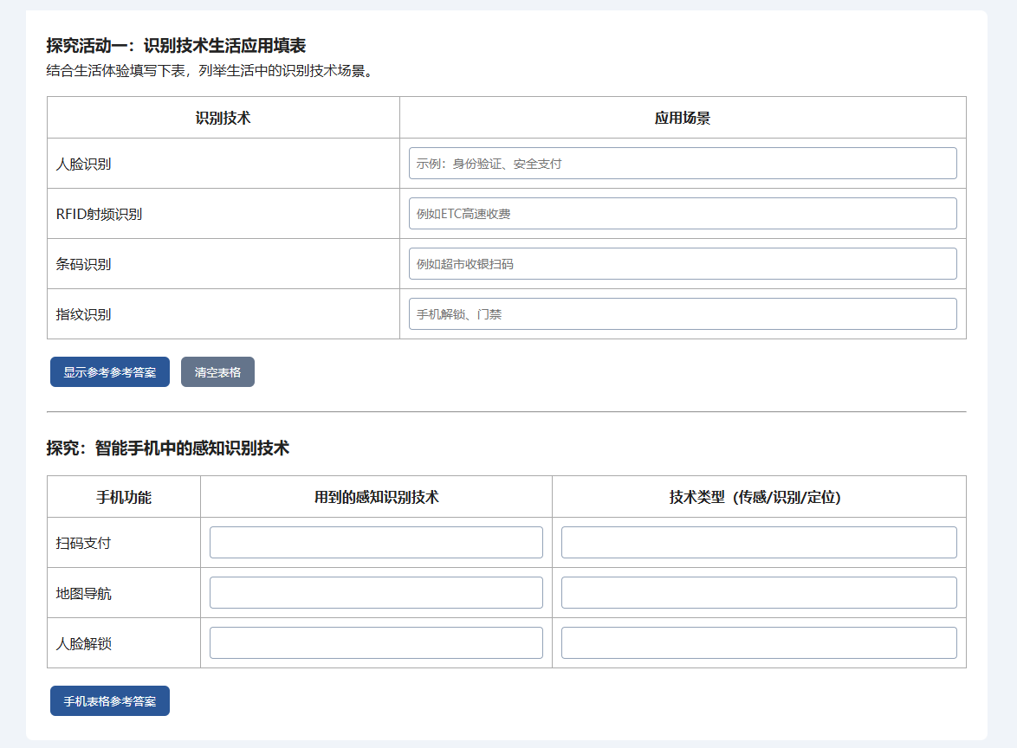Focus the 人脸识别 application scenario input
This screenshot has width=1017, height=748.
[x=683, y=164]
